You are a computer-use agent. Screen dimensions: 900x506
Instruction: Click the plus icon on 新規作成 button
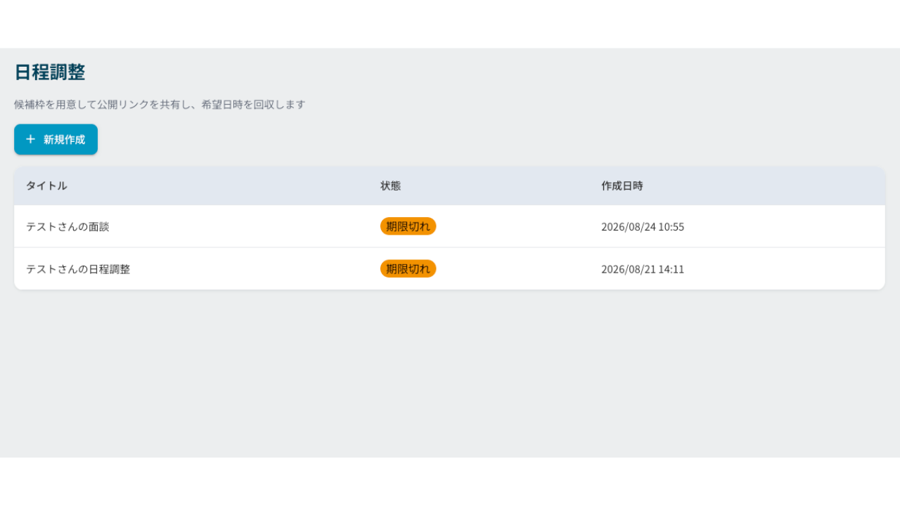point(30,139)
